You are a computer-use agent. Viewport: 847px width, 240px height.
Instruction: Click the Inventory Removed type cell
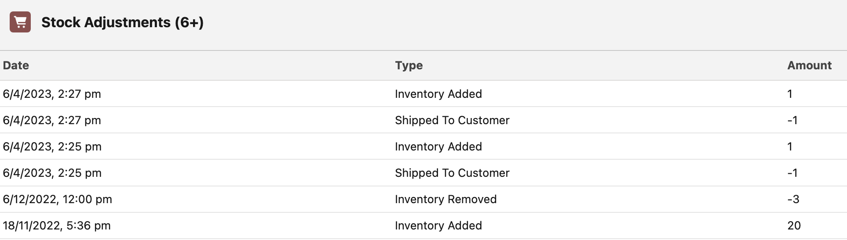pyautogui.click(x=445, y=199)
